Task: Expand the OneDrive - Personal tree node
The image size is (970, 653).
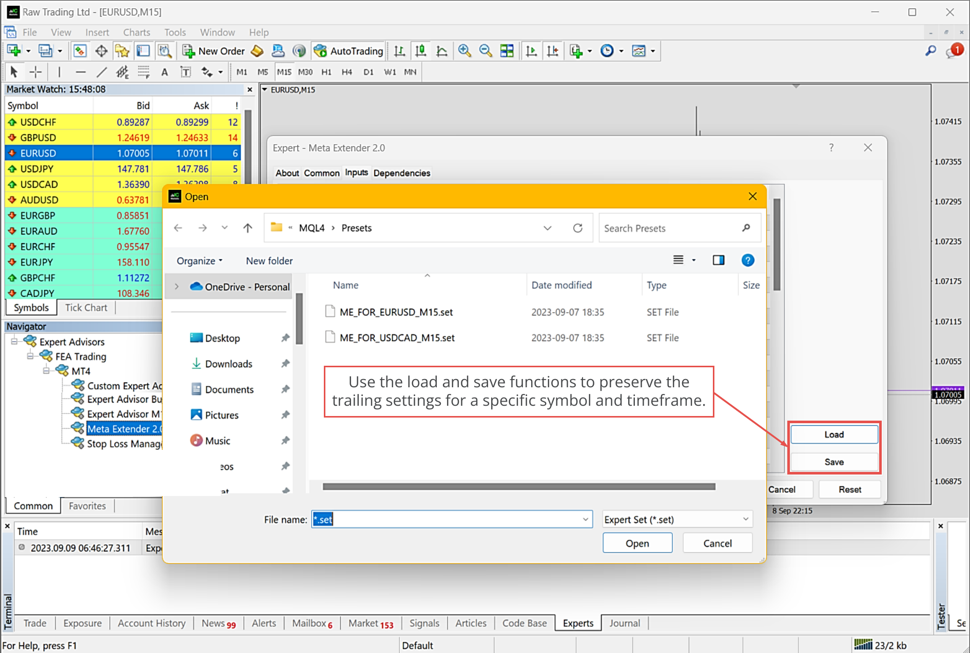Action: coord(177,287)
